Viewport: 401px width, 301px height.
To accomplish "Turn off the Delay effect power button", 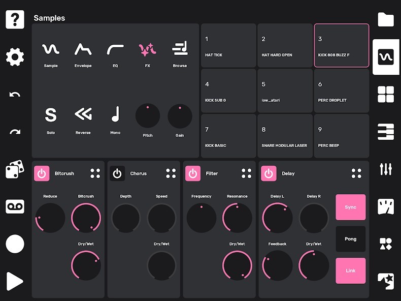I will (x=269, y=173).
